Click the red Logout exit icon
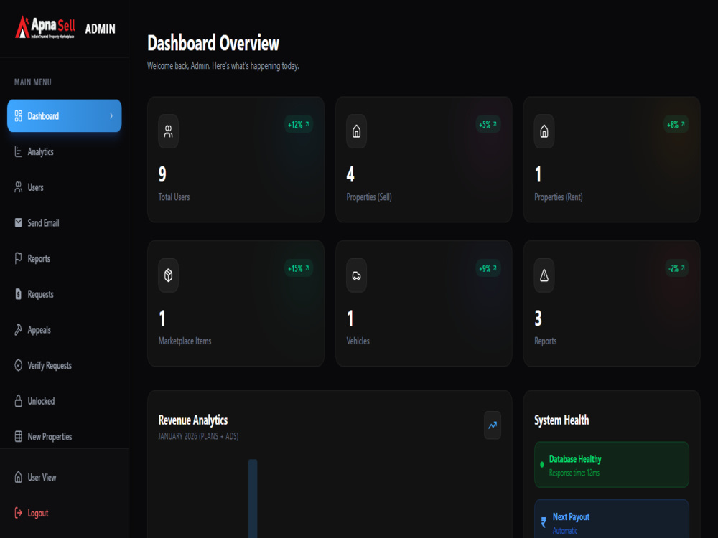Image resolution: width=718 pixels, height=538 pixels. [19, 513]
